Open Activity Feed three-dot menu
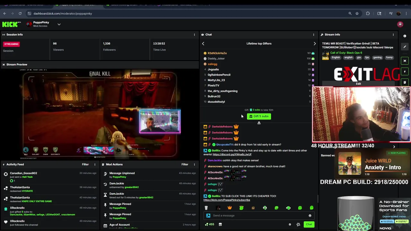Viewport: 411px width, 231px height. pos(95,165)
